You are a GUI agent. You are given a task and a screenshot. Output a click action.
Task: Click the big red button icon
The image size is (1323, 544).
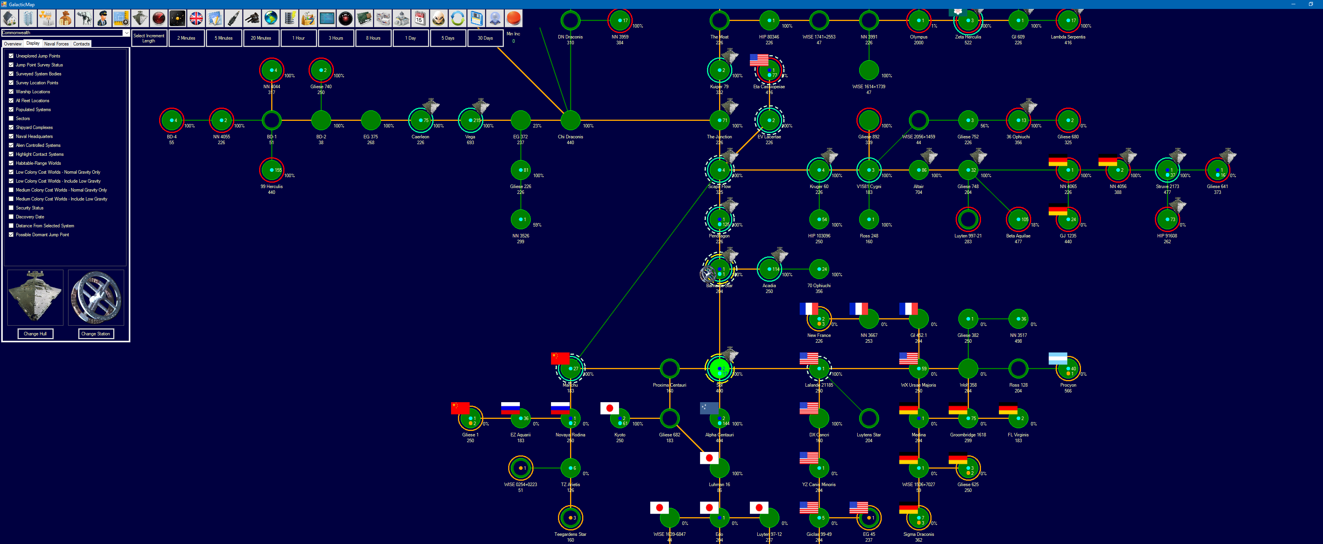click(513, 19)
